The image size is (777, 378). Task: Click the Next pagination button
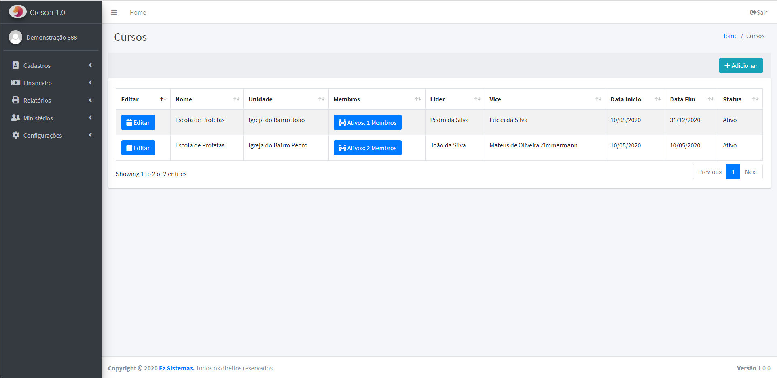click(751, 172)
